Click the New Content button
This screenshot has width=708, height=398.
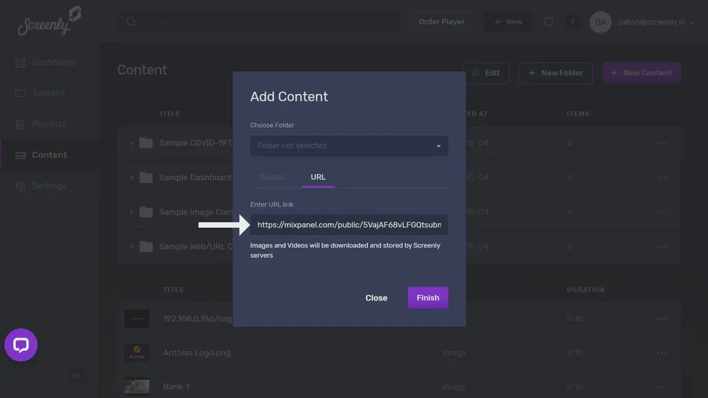point(641,73)
